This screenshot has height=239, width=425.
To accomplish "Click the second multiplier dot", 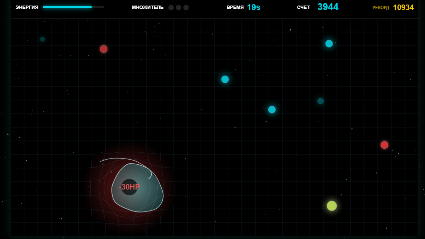I will coord(178,7).
